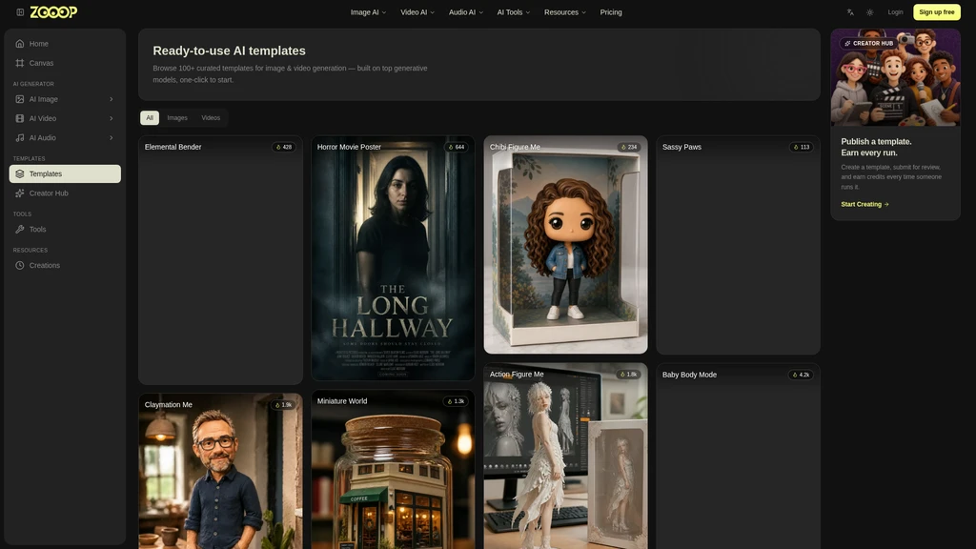The image size is (976, 549).
Task: Expand the AI Video submenu chevron
Action: (112, 118)
